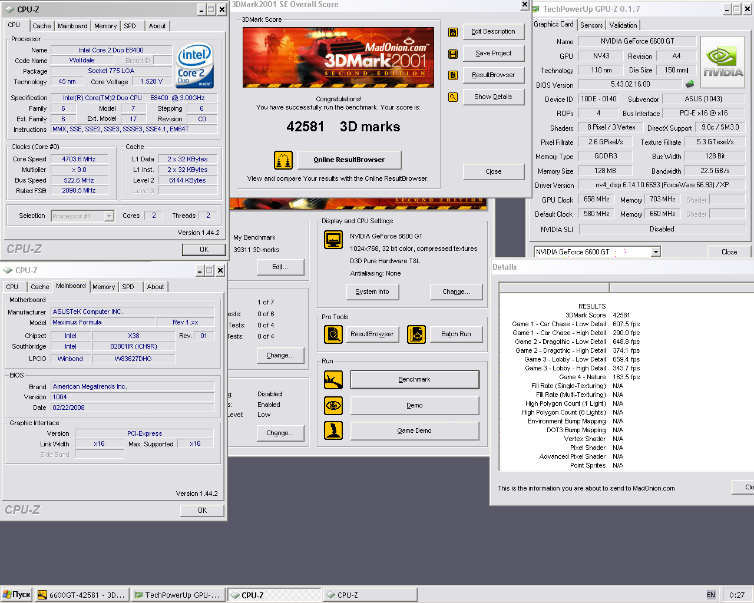Click the Edit Description button
754x603 pixels.
(494, 32)
